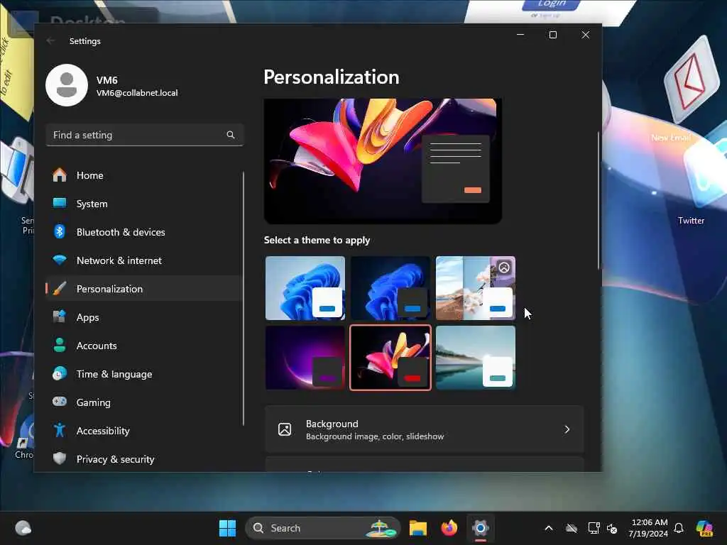Click the Accessibility figure icon

tap(60, 431)
